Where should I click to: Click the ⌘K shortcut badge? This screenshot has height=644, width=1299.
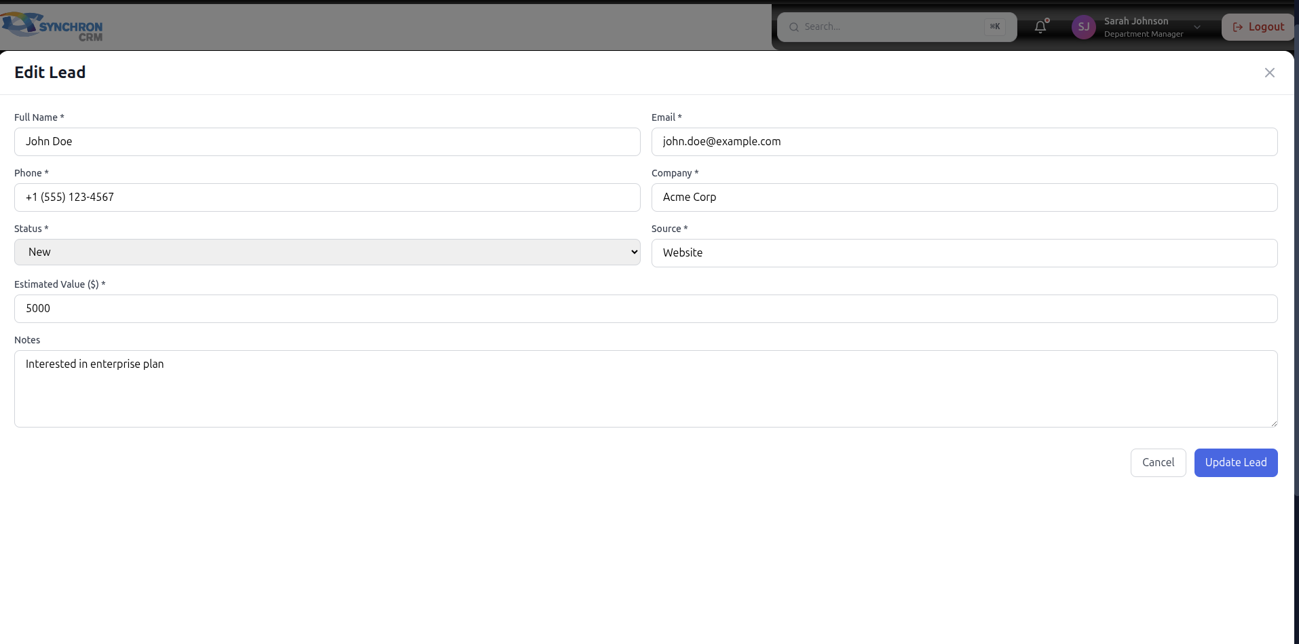coord(994,27)
